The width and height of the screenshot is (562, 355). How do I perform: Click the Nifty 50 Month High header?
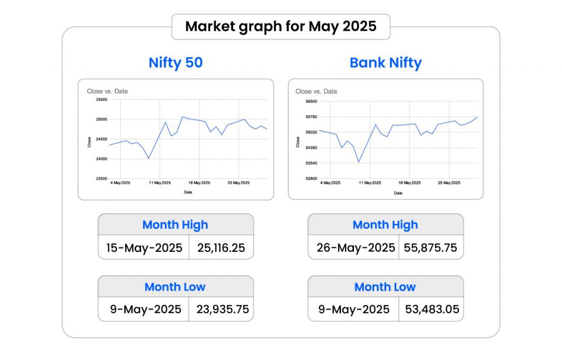click(x=175, y=224)
